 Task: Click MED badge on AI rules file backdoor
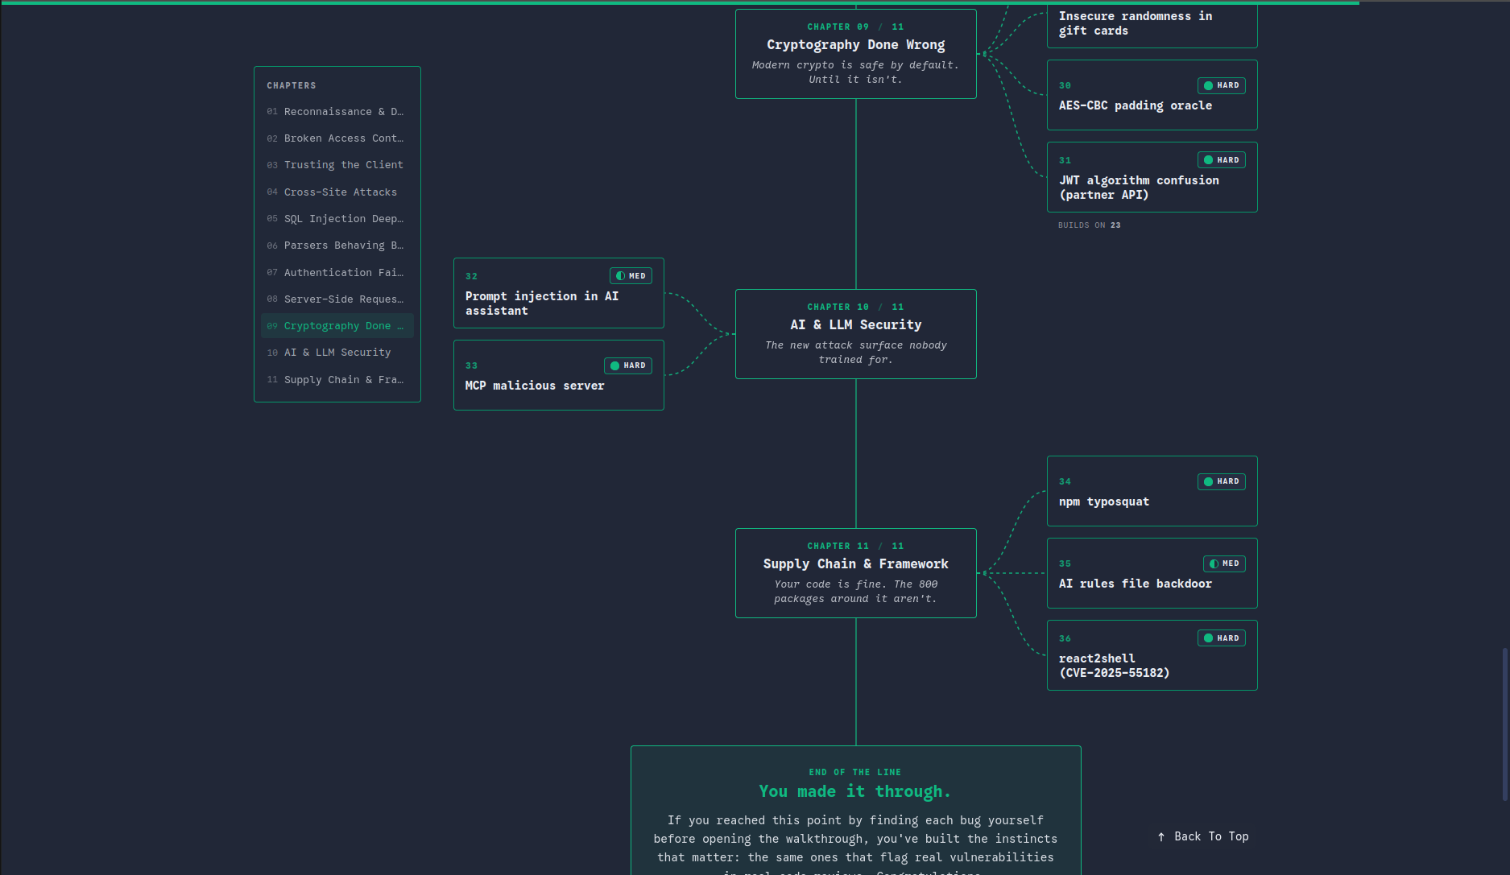1224,563
